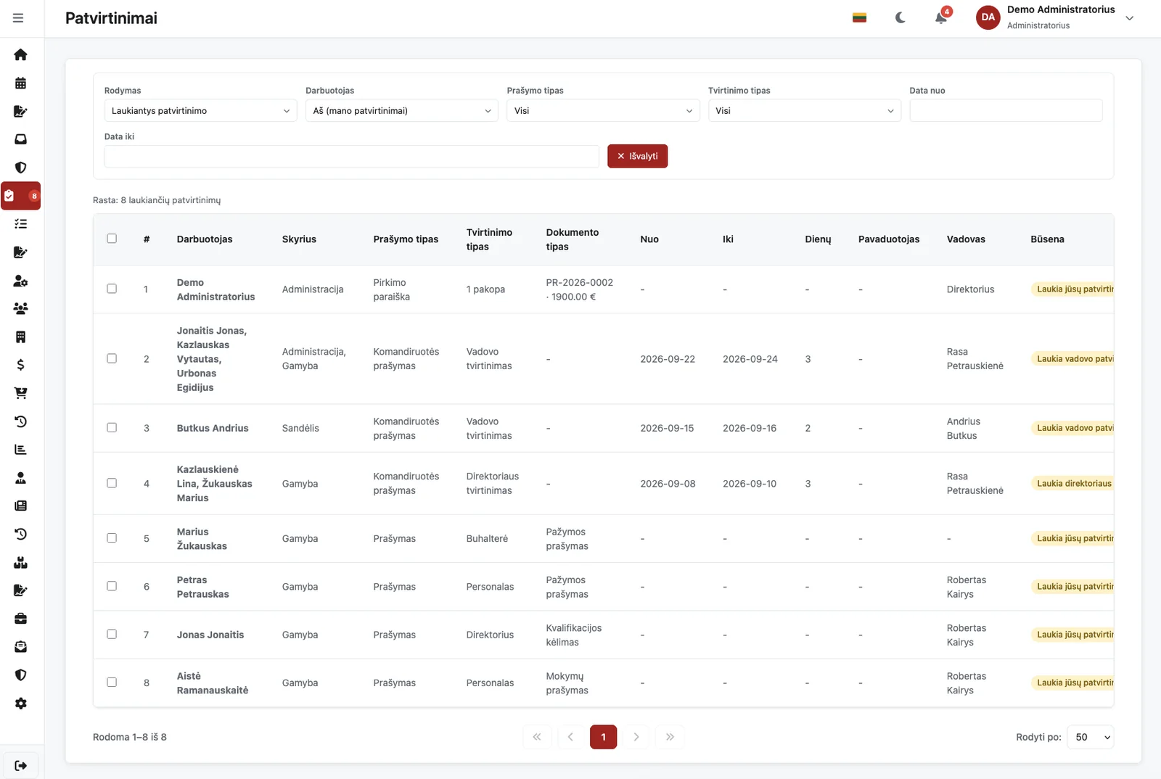Open the open-envelope messages icon
This screenshot has height=779, width=1161.
pos(20,646)
